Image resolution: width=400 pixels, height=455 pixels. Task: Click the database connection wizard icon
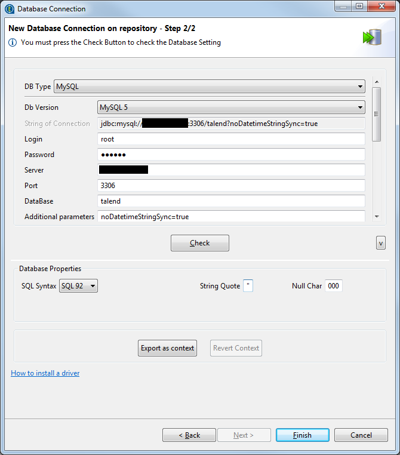pos(372,37)
